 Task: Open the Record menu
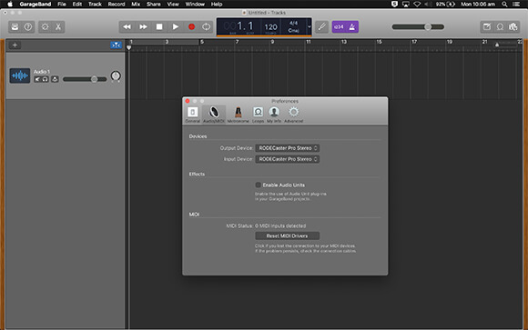coord(117,4)
